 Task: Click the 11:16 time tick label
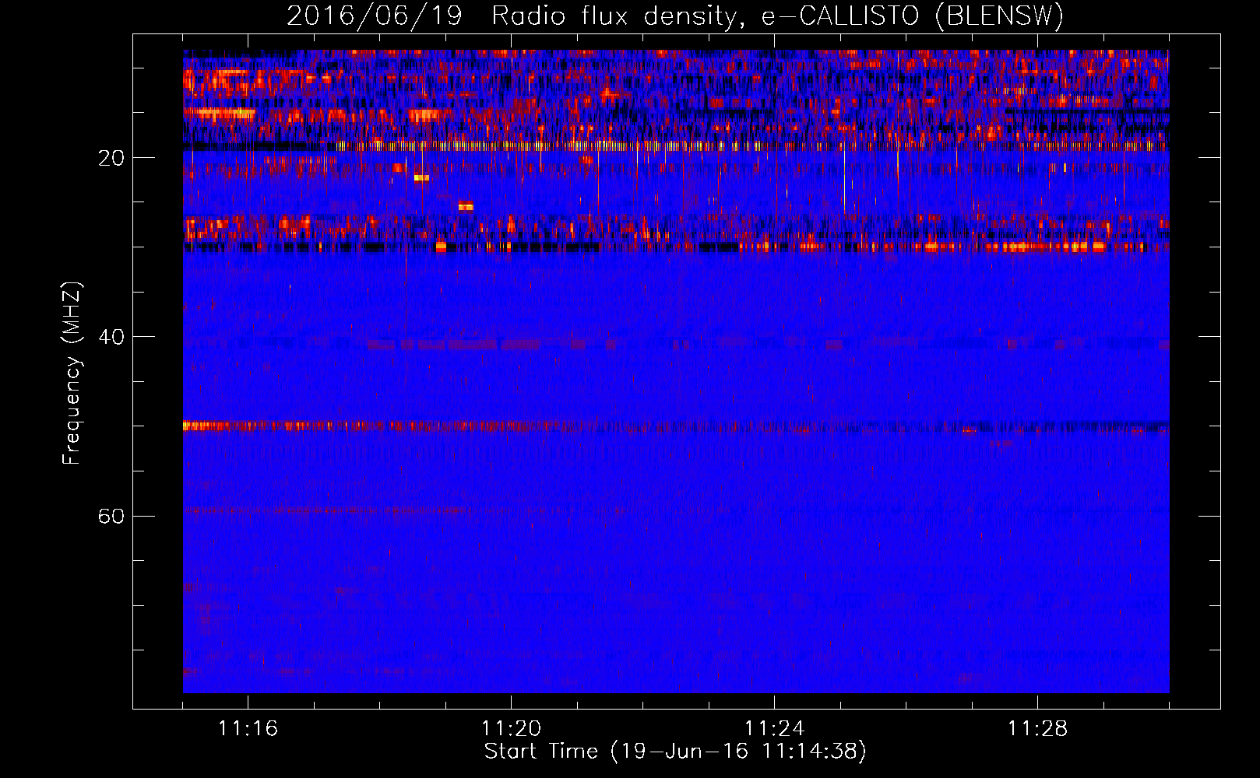(248, 728)
